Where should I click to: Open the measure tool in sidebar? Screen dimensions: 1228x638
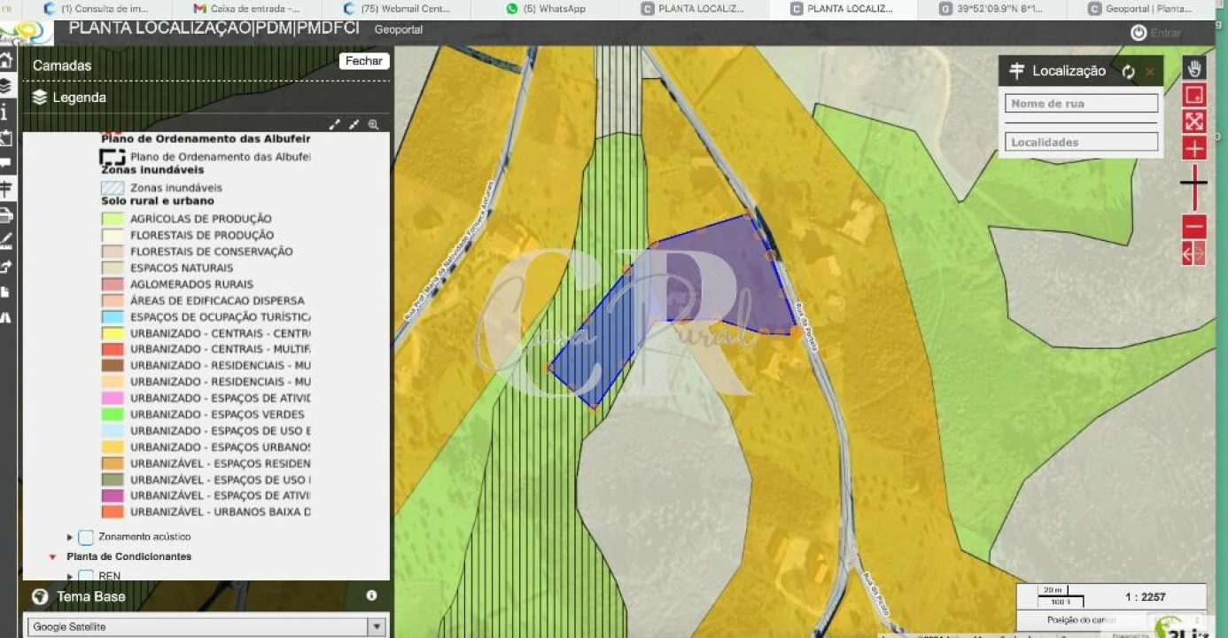click(x=6, y=240)
